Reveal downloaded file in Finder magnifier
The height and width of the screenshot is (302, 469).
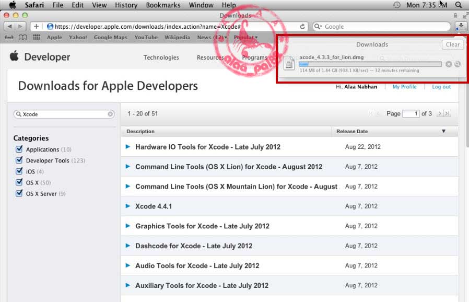458,64
